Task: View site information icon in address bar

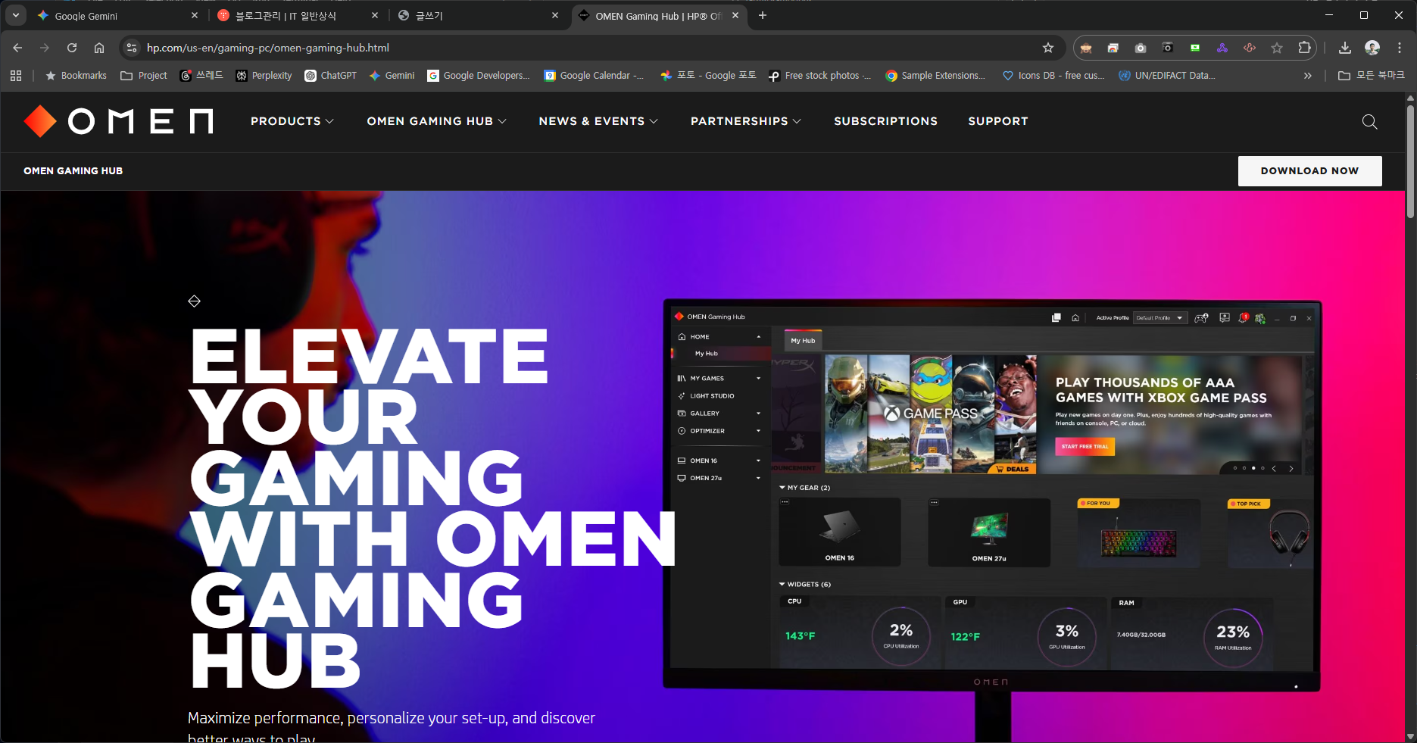Action: pyautogui.click(x=132, y=48)
